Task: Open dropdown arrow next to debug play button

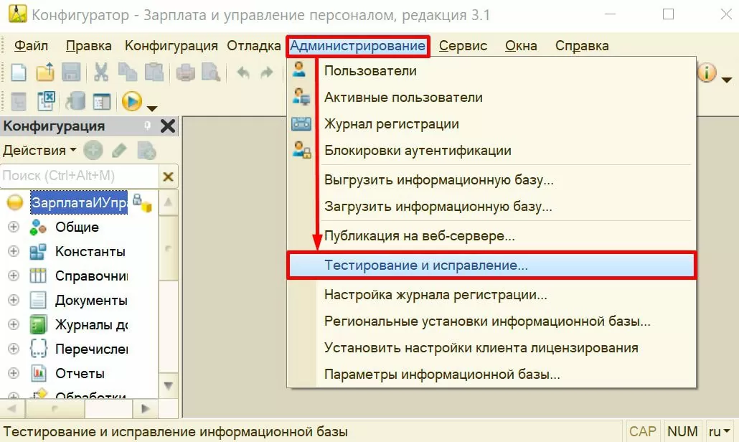Action: [x=152, y=108]
